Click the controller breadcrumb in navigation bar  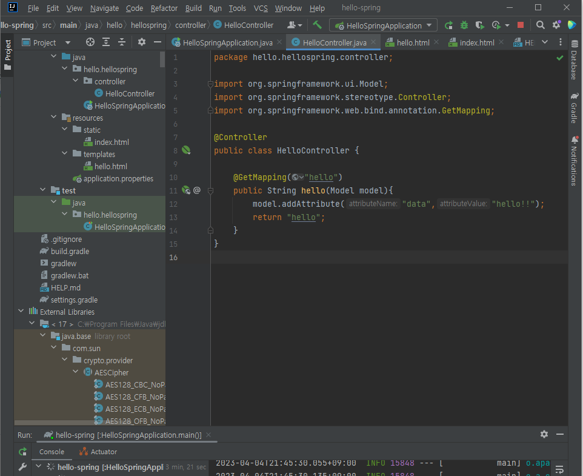(x=190, y=25)
